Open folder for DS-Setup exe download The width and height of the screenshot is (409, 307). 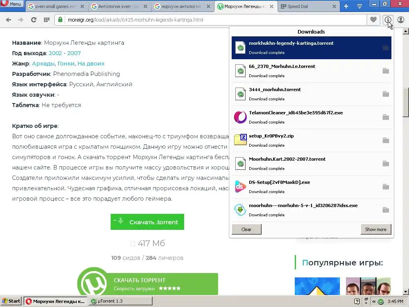pos(385,187)
